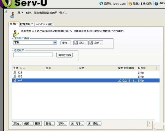Viewport: 165px width, 131px height.
Task: Click the 移动... move button
Action: point(62,124)
